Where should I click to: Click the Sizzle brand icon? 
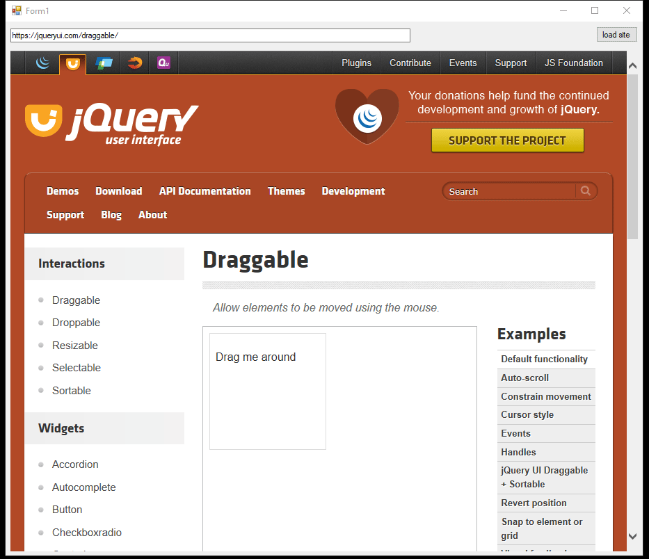pyautogui.click(x=133, y=63)
